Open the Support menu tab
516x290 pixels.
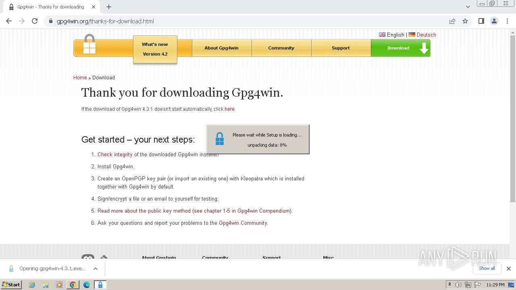point(341,48)
